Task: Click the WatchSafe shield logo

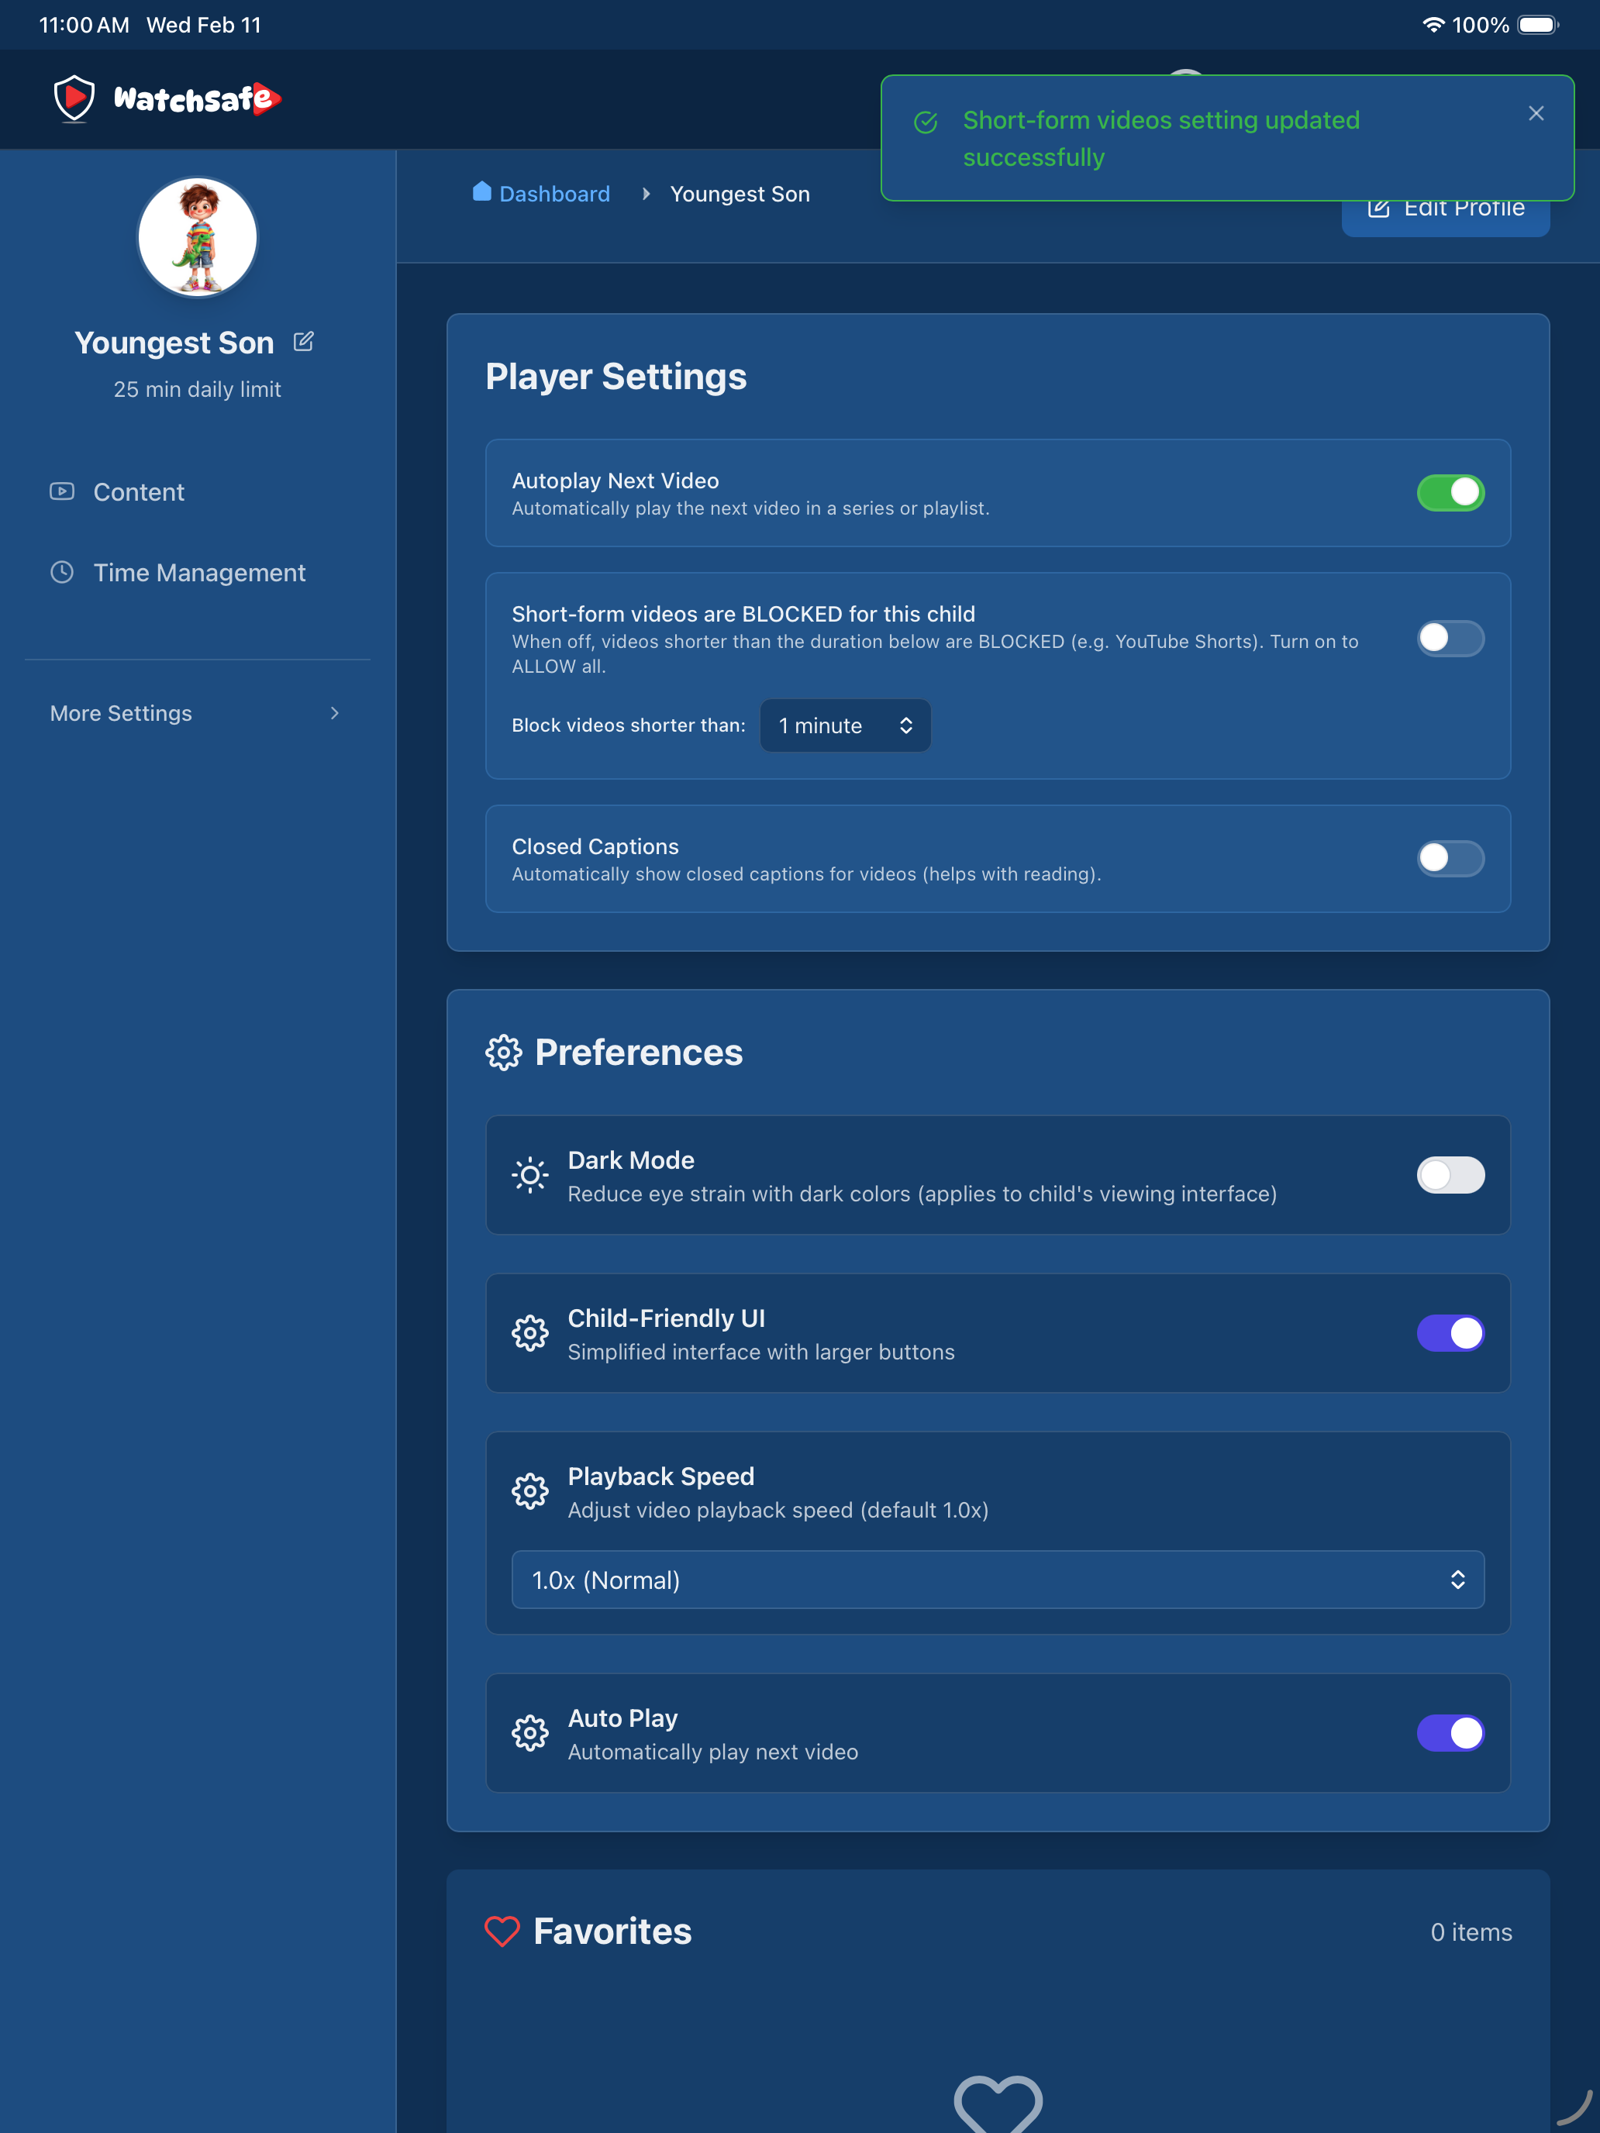Action: [x=74, y=98]
